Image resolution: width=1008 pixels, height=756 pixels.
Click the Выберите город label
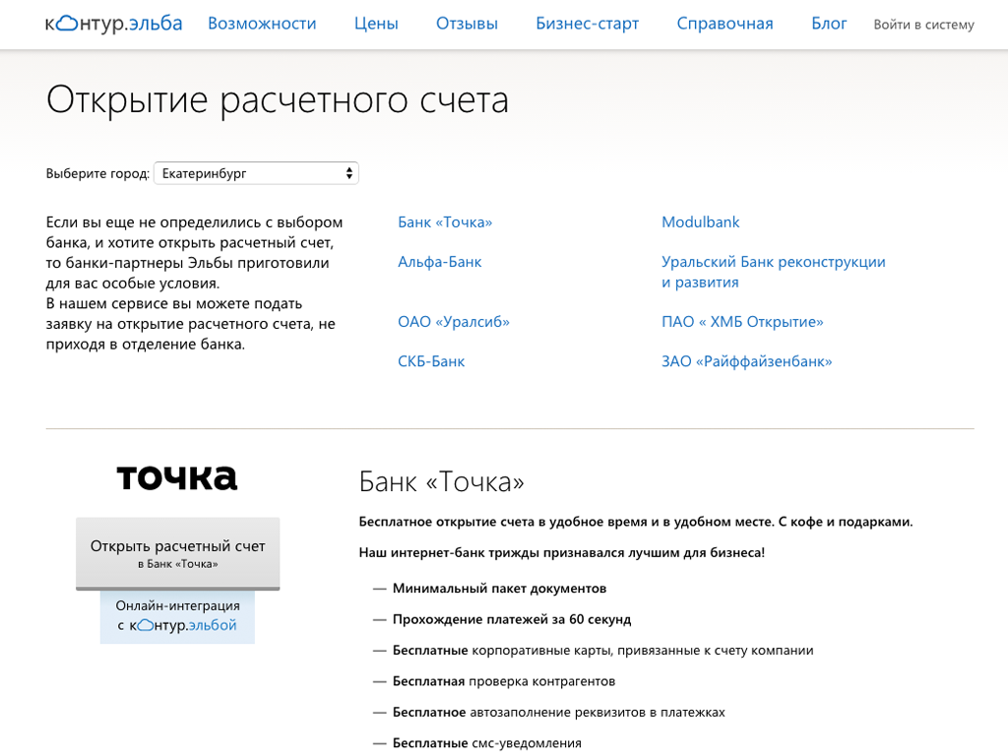[97, 173]
